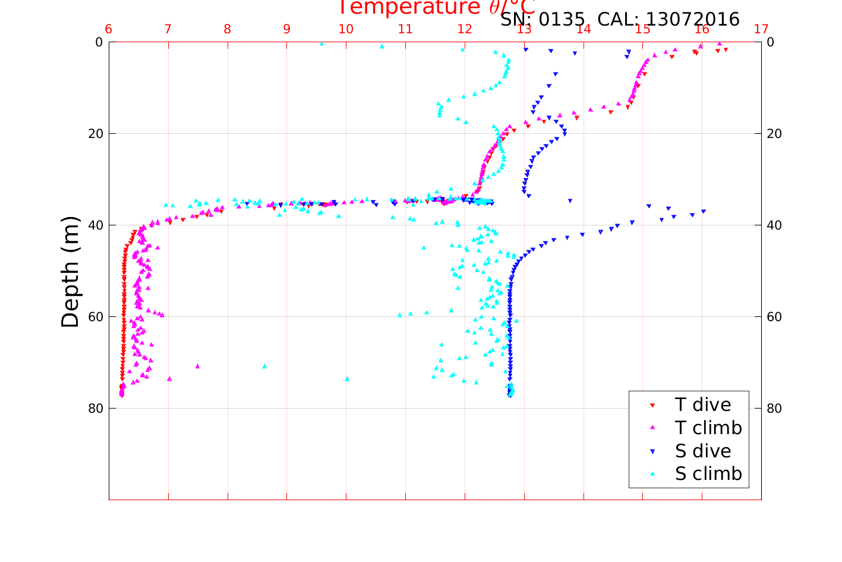This screenshot has width=842, height=562.
Task: Click depth tick '20' on right axis
Action: 774,134
